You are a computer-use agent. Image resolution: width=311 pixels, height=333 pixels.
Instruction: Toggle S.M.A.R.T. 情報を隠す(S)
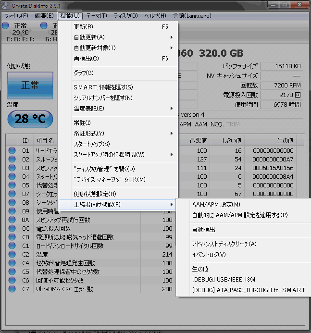pyautogui.click(x=118, y=87)
